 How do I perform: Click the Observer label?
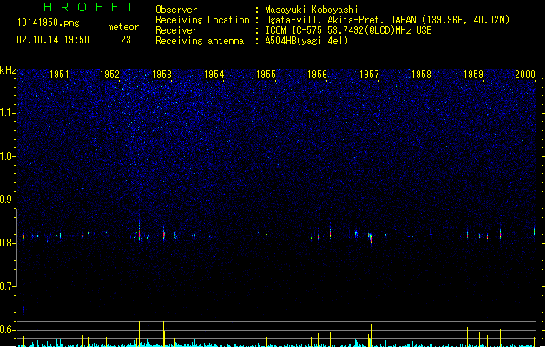pos(176,10)
